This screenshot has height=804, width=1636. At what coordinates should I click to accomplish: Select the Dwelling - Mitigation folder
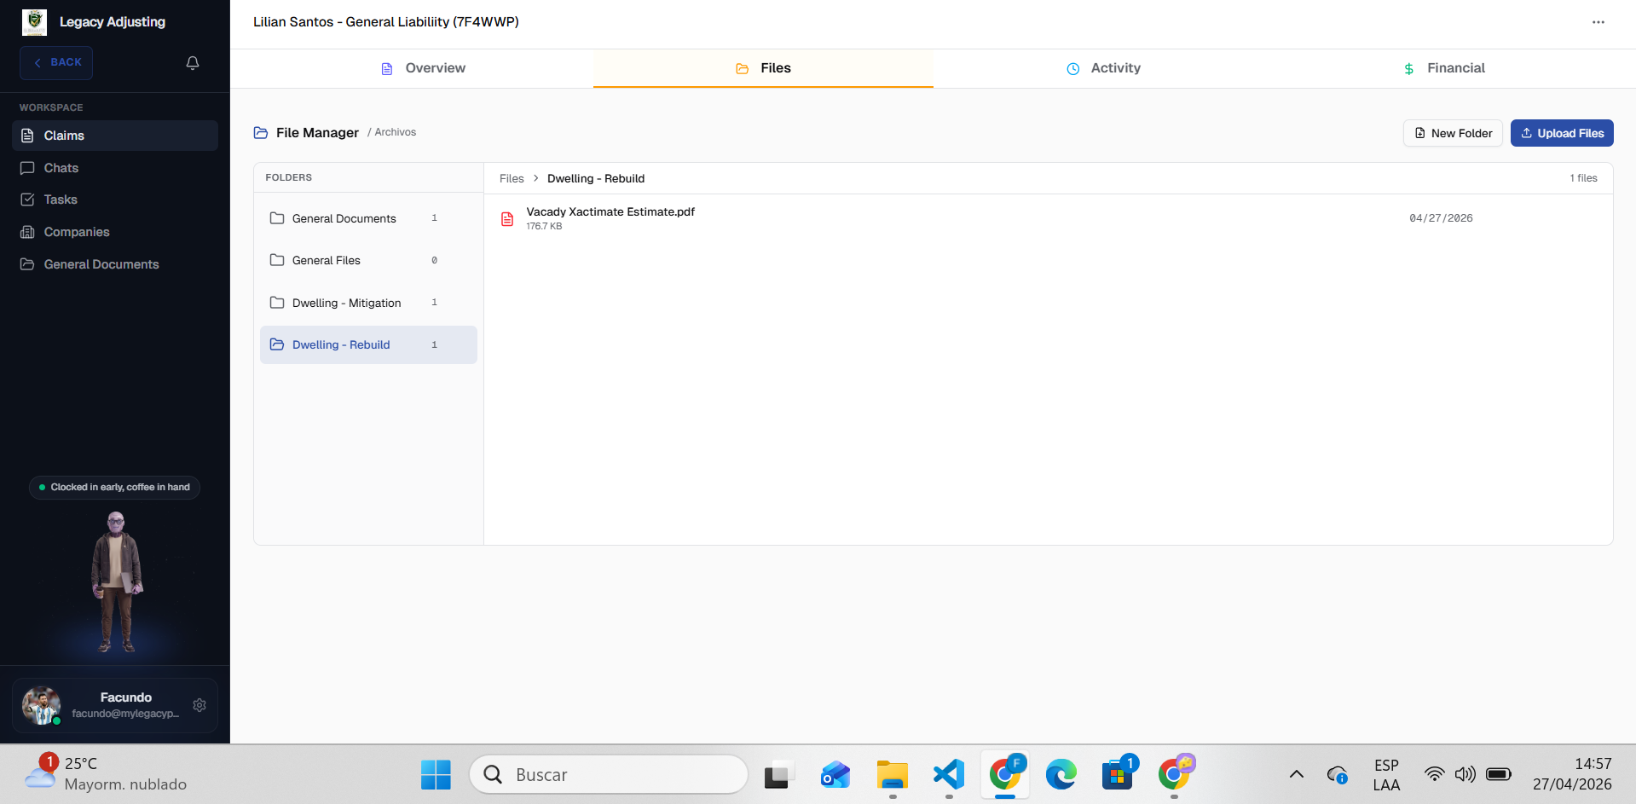(346, 303)
